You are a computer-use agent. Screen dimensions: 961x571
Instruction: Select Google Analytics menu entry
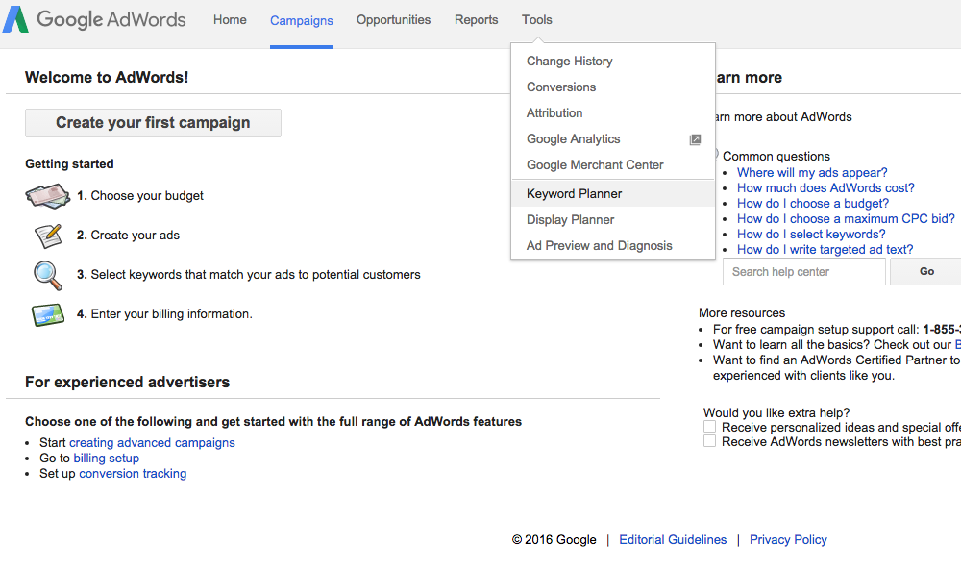613,139
